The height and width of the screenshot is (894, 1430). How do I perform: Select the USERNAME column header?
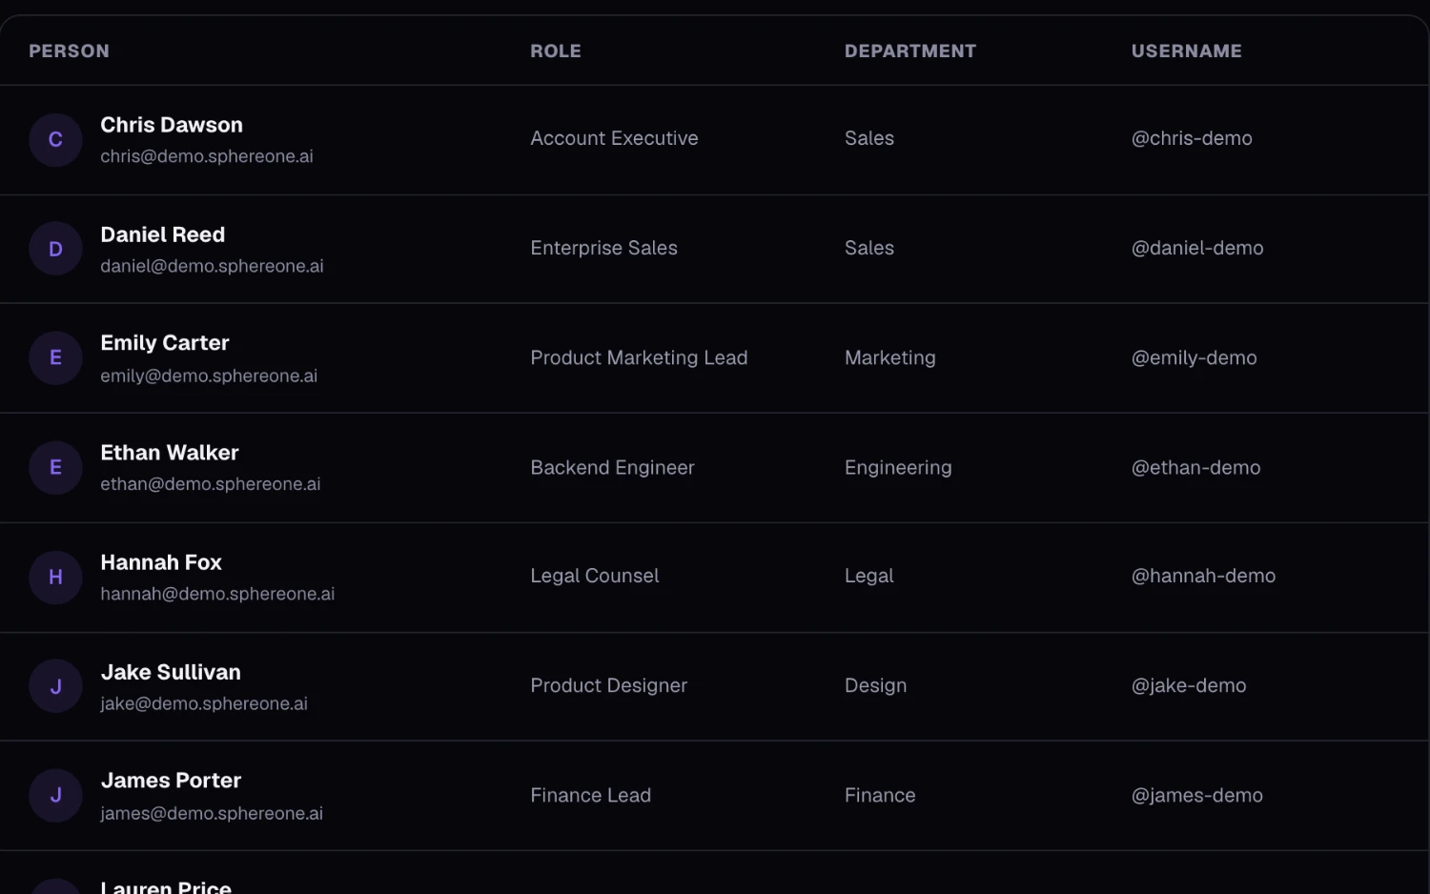pyautogui.click(x=1187, y=51)
